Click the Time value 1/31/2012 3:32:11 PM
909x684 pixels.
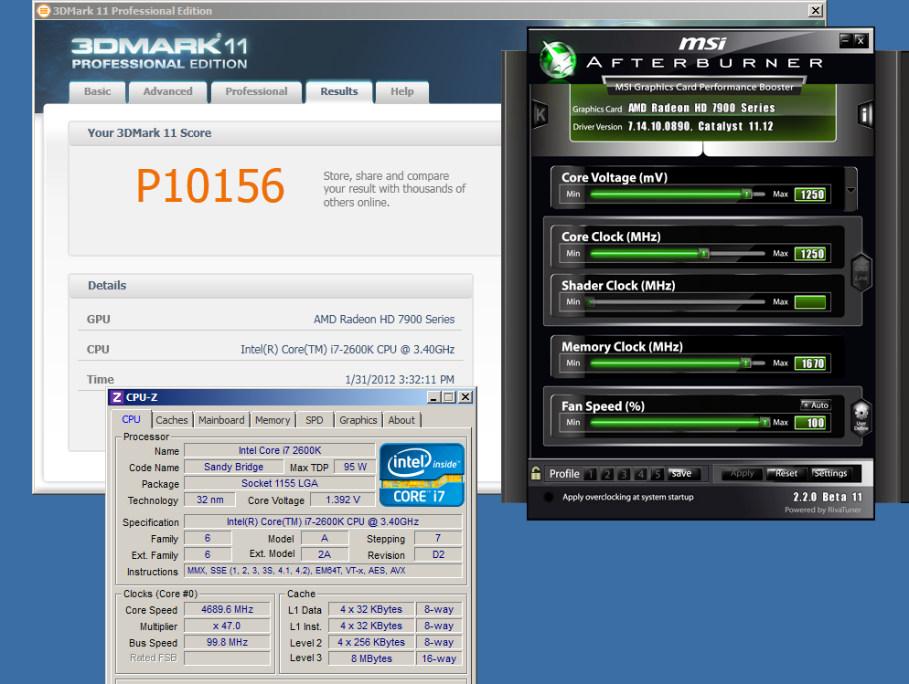coord(400,380)
